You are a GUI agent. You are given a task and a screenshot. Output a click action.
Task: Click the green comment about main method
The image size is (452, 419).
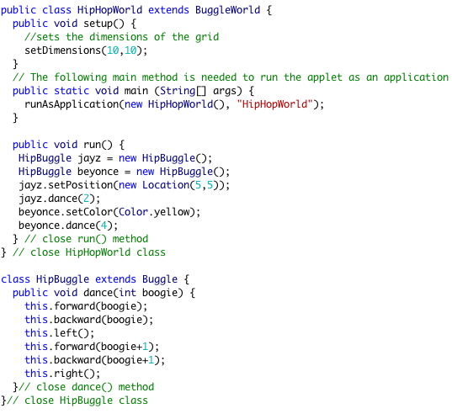pos(231,77)
